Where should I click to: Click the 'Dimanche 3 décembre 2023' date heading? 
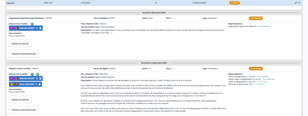coord(154,63)
